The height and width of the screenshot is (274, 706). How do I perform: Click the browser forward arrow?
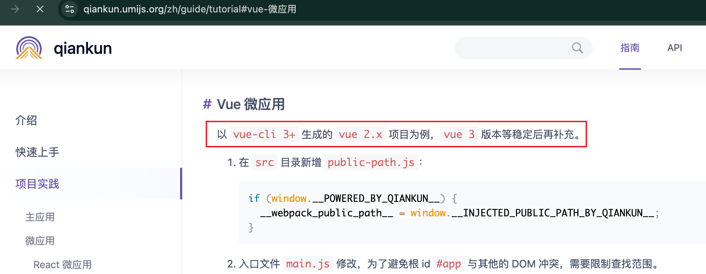coord(15,9)
